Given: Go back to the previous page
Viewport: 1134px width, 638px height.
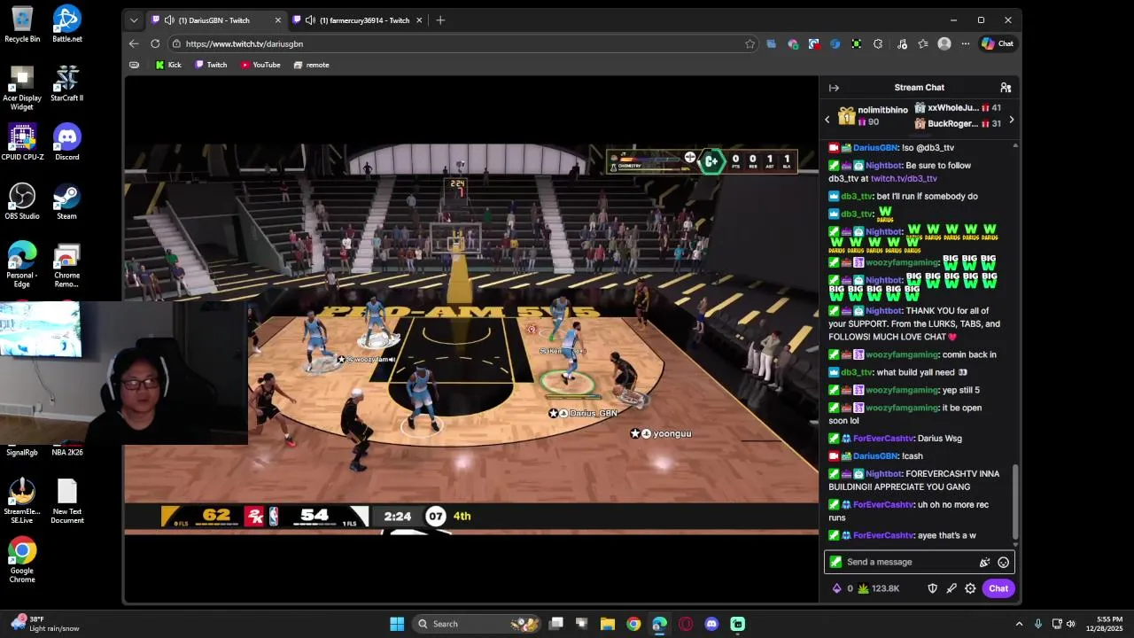Looking at the screenshot, I should click(134, 43).
